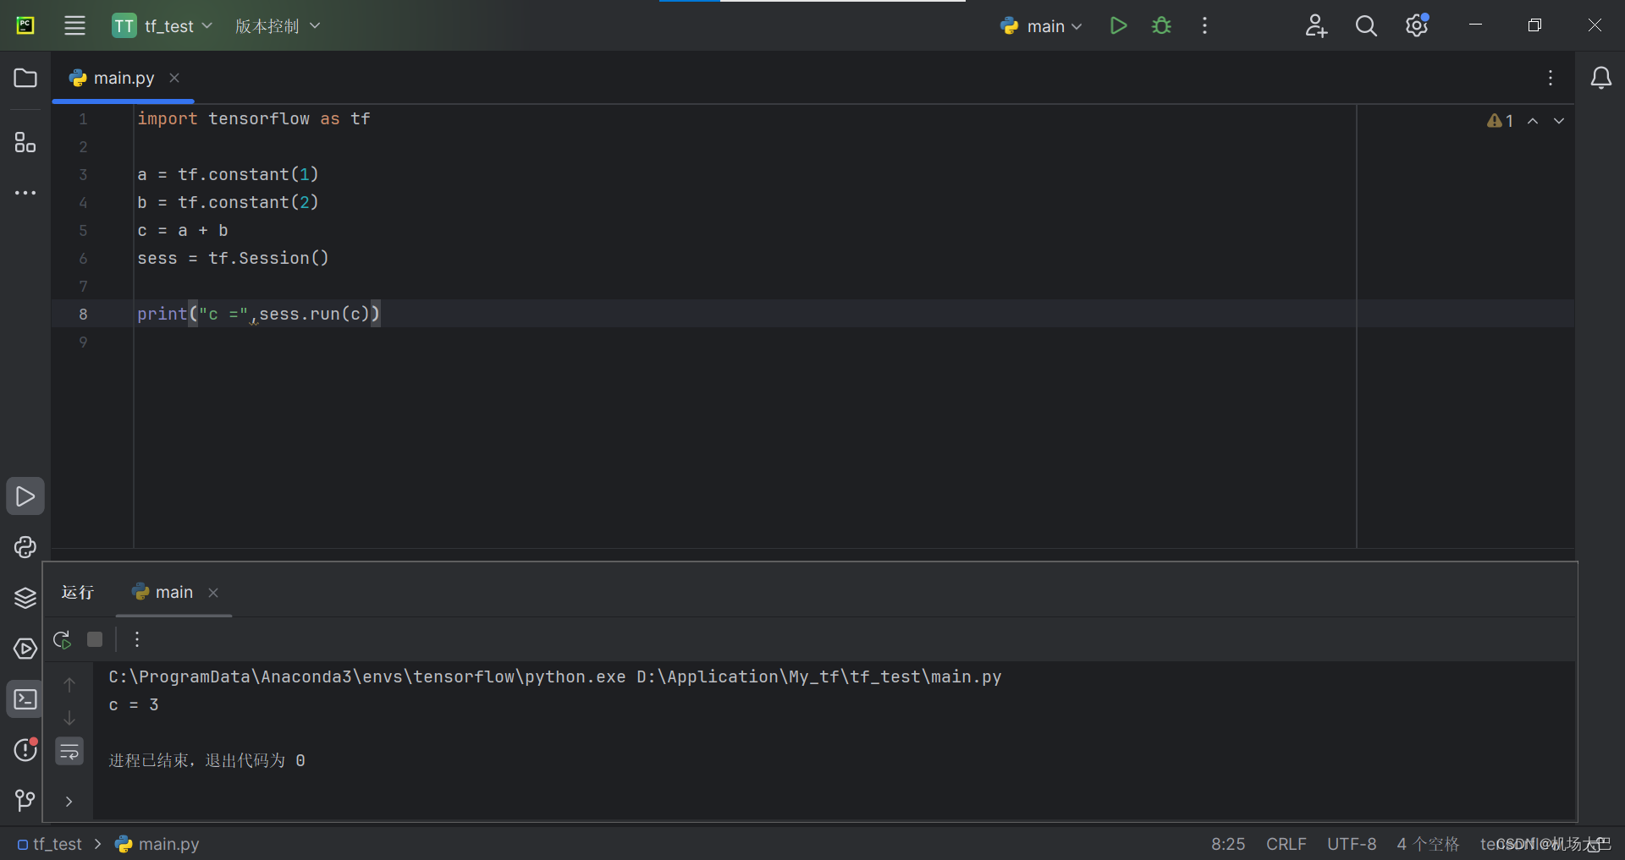Click the 进程已结束 exit message
The image size is (1625, 860).
point(207,760)
